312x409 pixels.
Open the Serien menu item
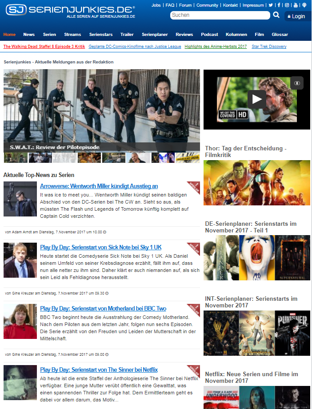[x=49, y=35]
